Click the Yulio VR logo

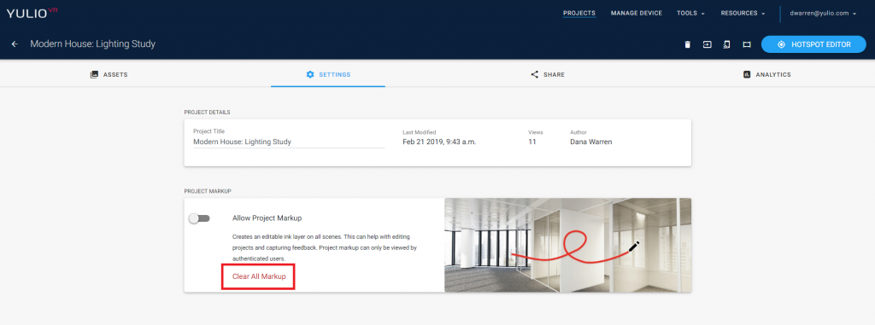pyautogui.click(x=32, y=13)
